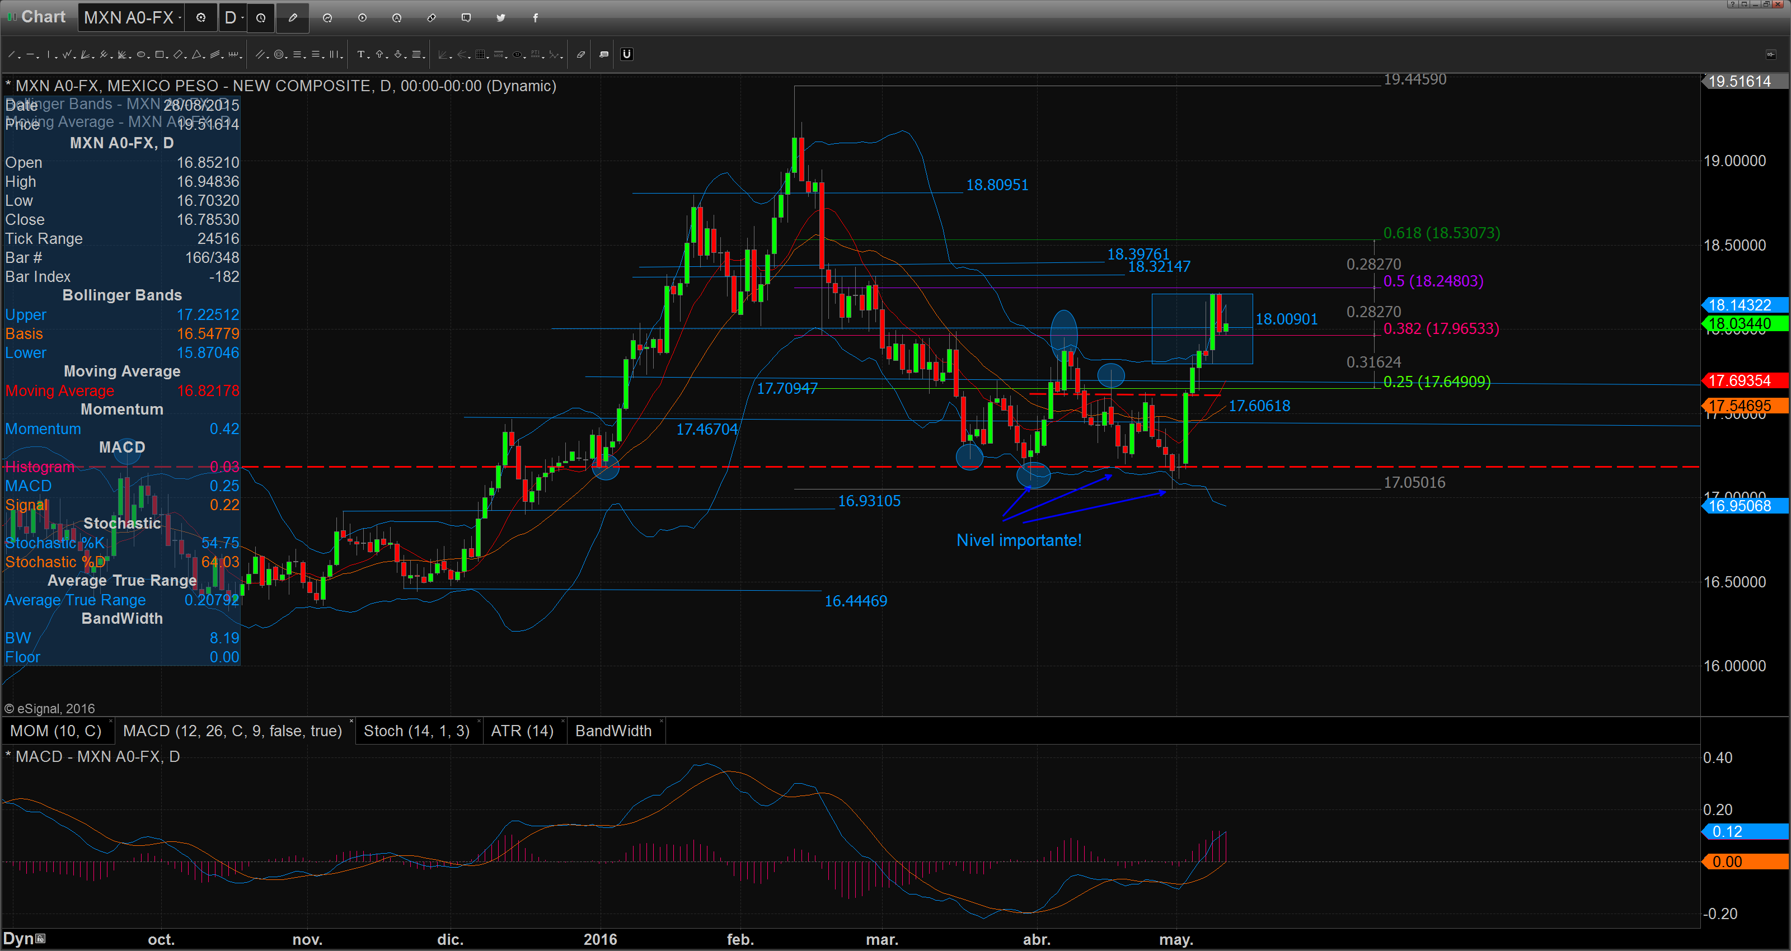
Task: Click the chat comment bubble icon
Action: coord(467,17)
